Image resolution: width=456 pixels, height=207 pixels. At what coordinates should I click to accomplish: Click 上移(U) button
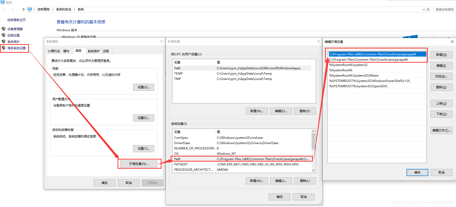[442, 103]
